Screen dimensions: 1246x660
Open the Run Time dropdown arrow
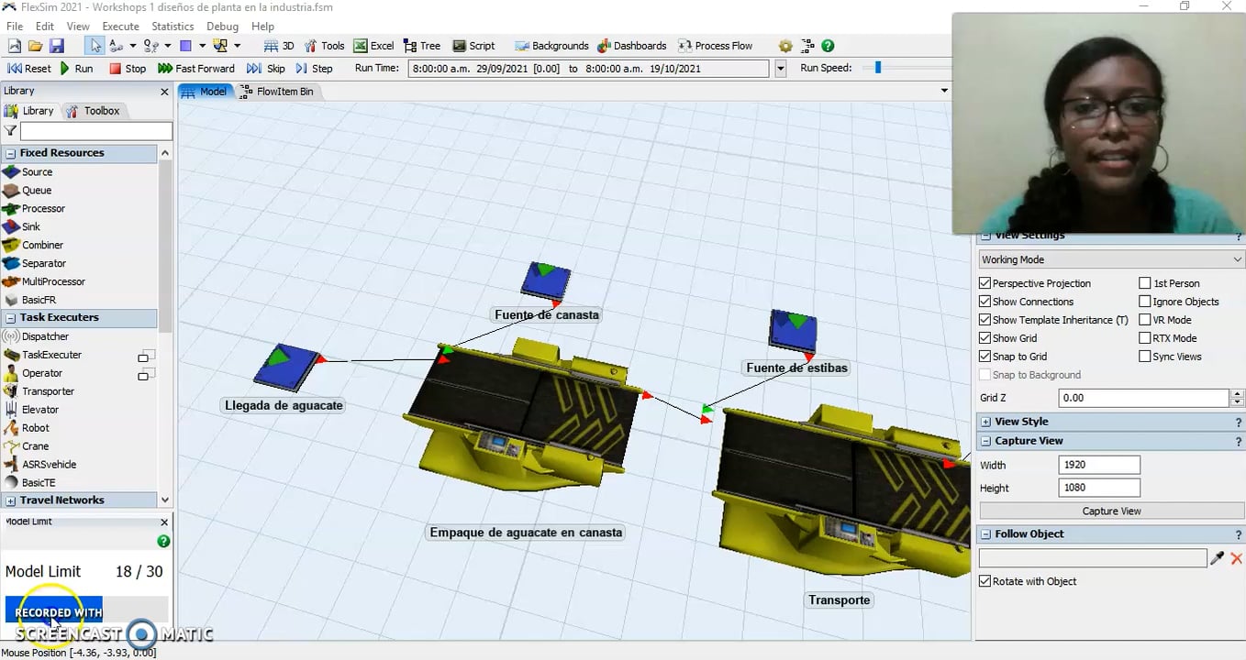click(x=781, y=69)
